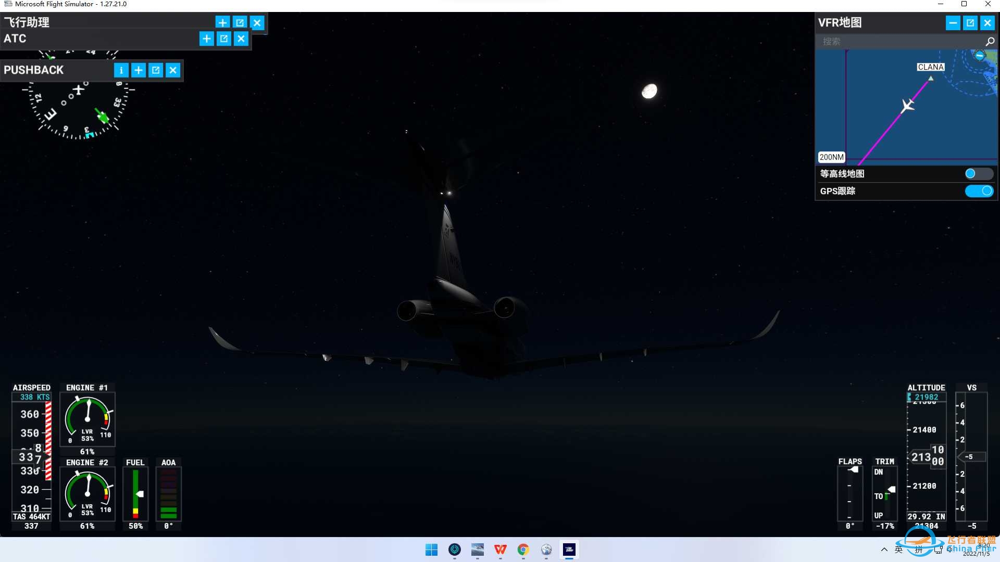Open the PUSHBACK info icon
This screenshot has height=562, width=1000.
coord(121,70)
